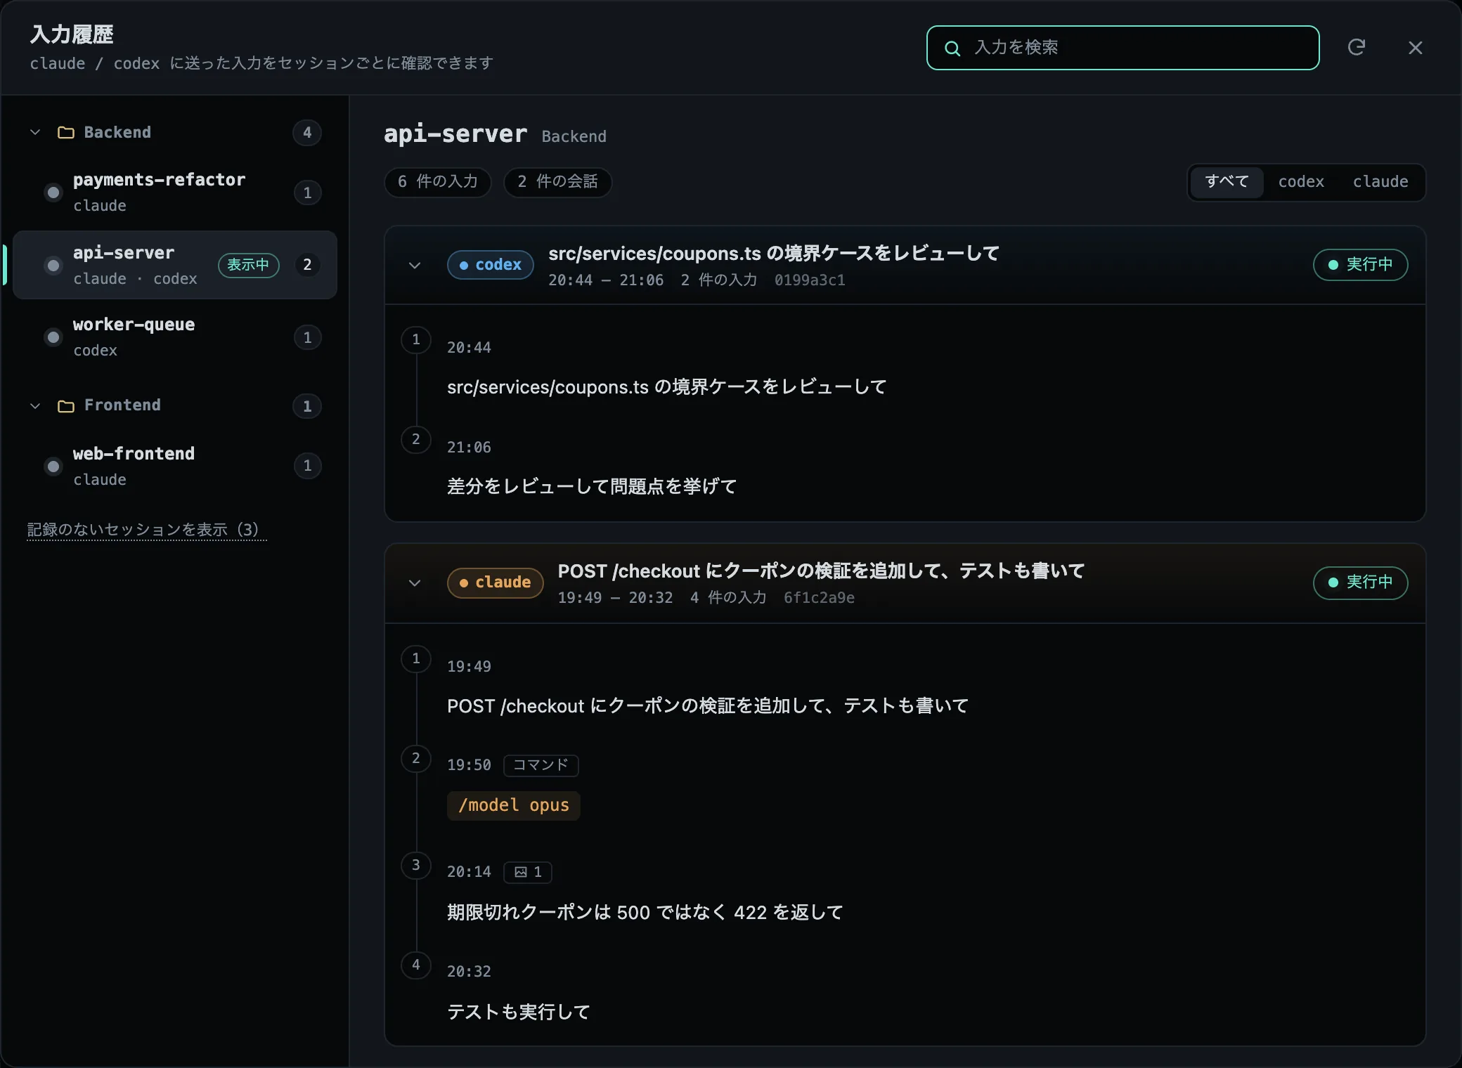Click the session ID 0199a3c1
The width and height of the screenshot is (1462, 1068).
pos(810,280)
